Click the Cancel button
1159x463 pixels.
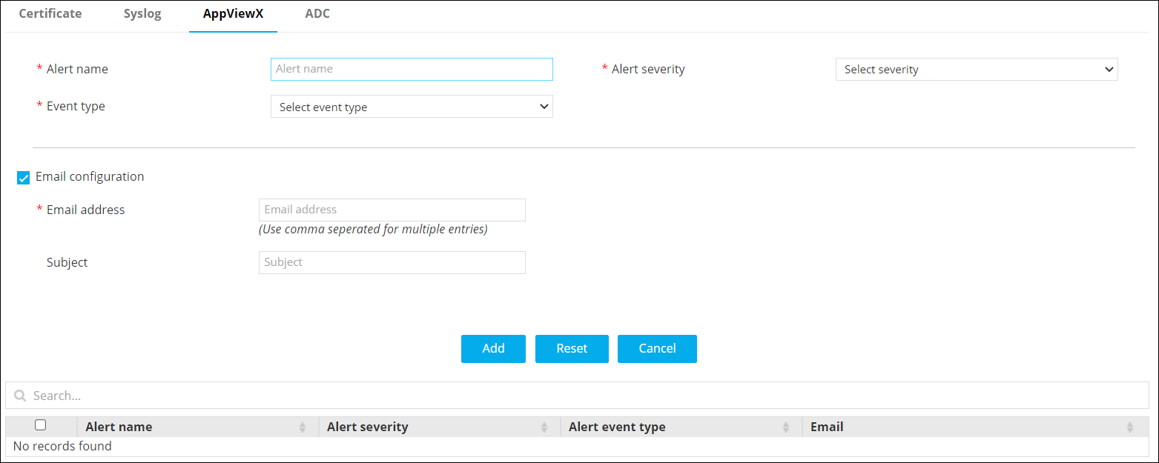[657, 349]
